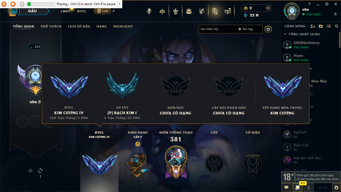The width and height of the screenshot is (341, 192).
Task: Expand the honor level help question mark
Action: 137,144
